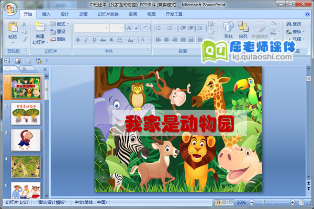Select slide 3 thumbnail

click(26, 140)
